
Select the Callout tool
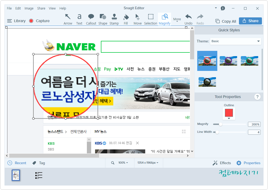click(91, 19)
